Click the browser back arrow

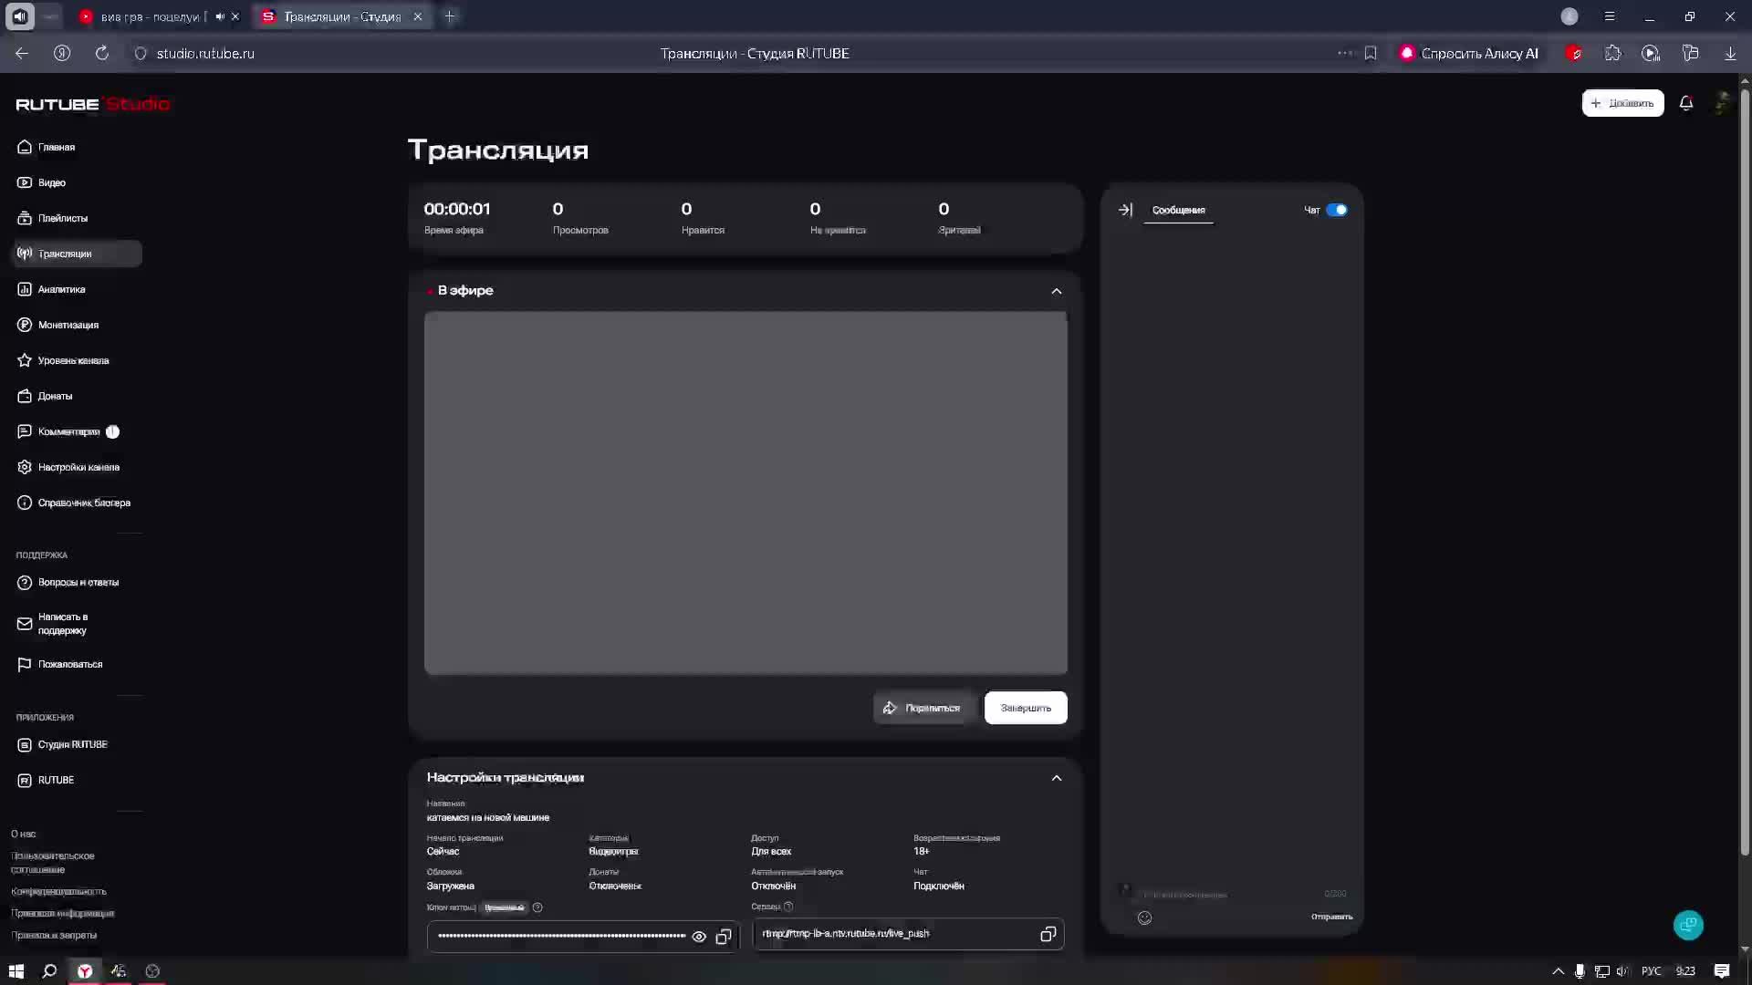[x=22, y=53]
